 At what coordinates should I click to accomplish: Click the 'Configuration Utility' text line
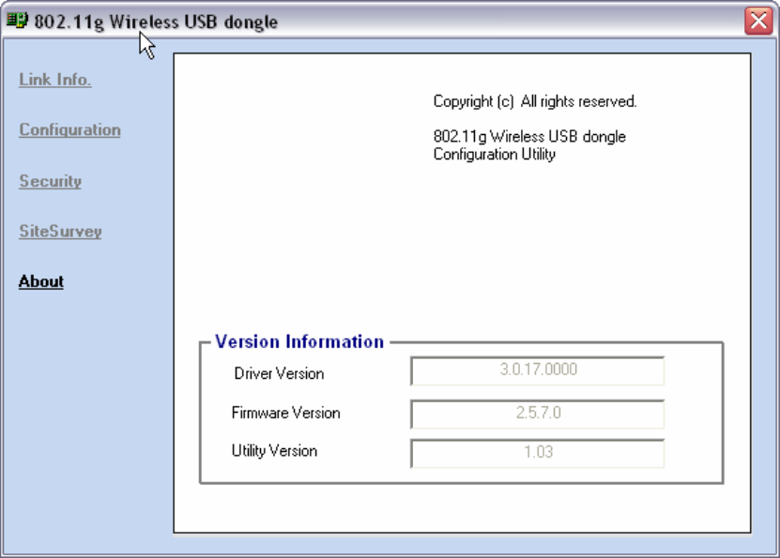(x=494, y=155)
